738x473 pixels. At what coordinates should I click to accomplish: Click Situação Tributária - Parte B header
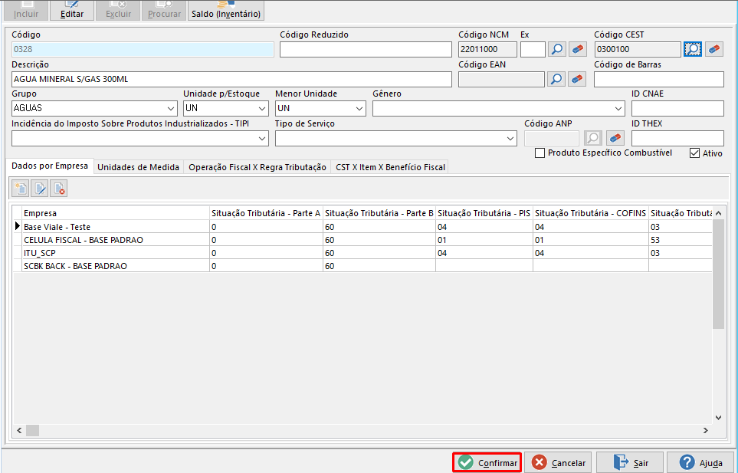tap(379, 213)
